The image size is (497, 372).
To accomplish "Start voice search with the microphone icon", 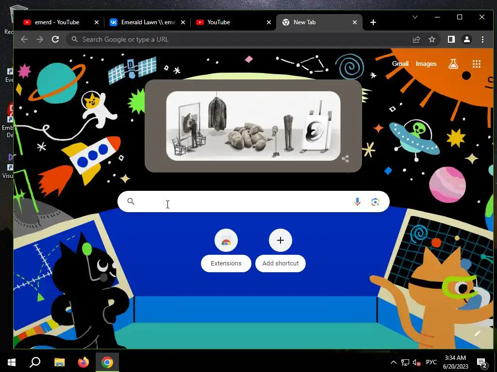I will 357,201.
